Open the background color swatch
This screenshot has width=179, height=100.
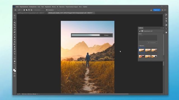coord(15,71)
